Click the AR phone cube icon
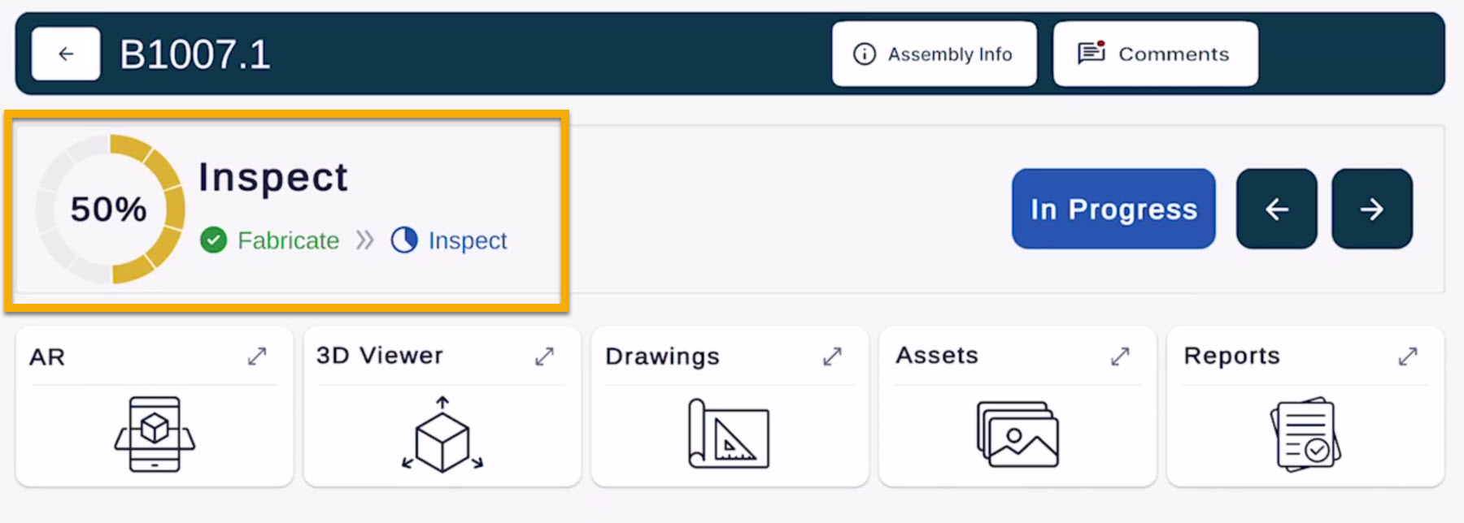This screenshot has width=1464, height=523. [155, 434]
